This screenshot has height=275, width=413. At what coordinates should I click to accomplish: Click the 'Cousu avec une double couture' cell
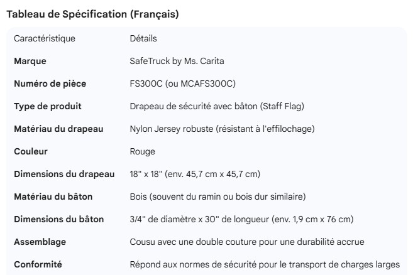click(246, 242)
